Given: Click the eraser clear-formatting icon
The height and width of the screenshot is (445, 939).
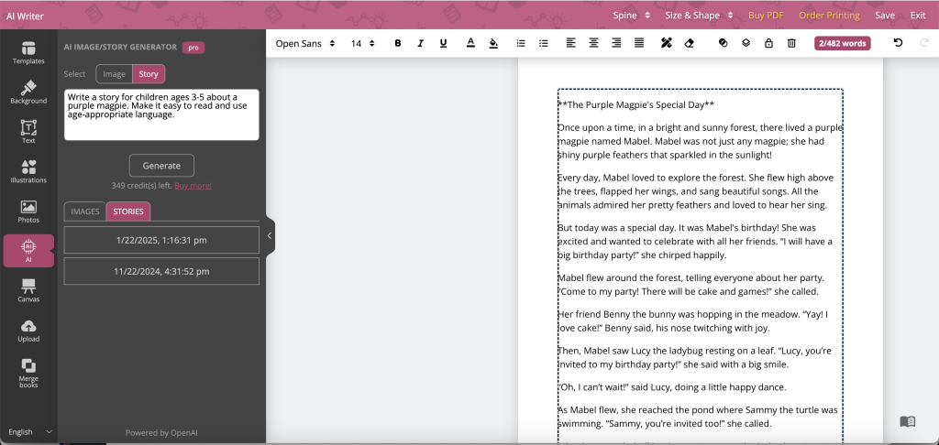Looking at the screenshot, I should pyautogui.click(x=690, y=43).
